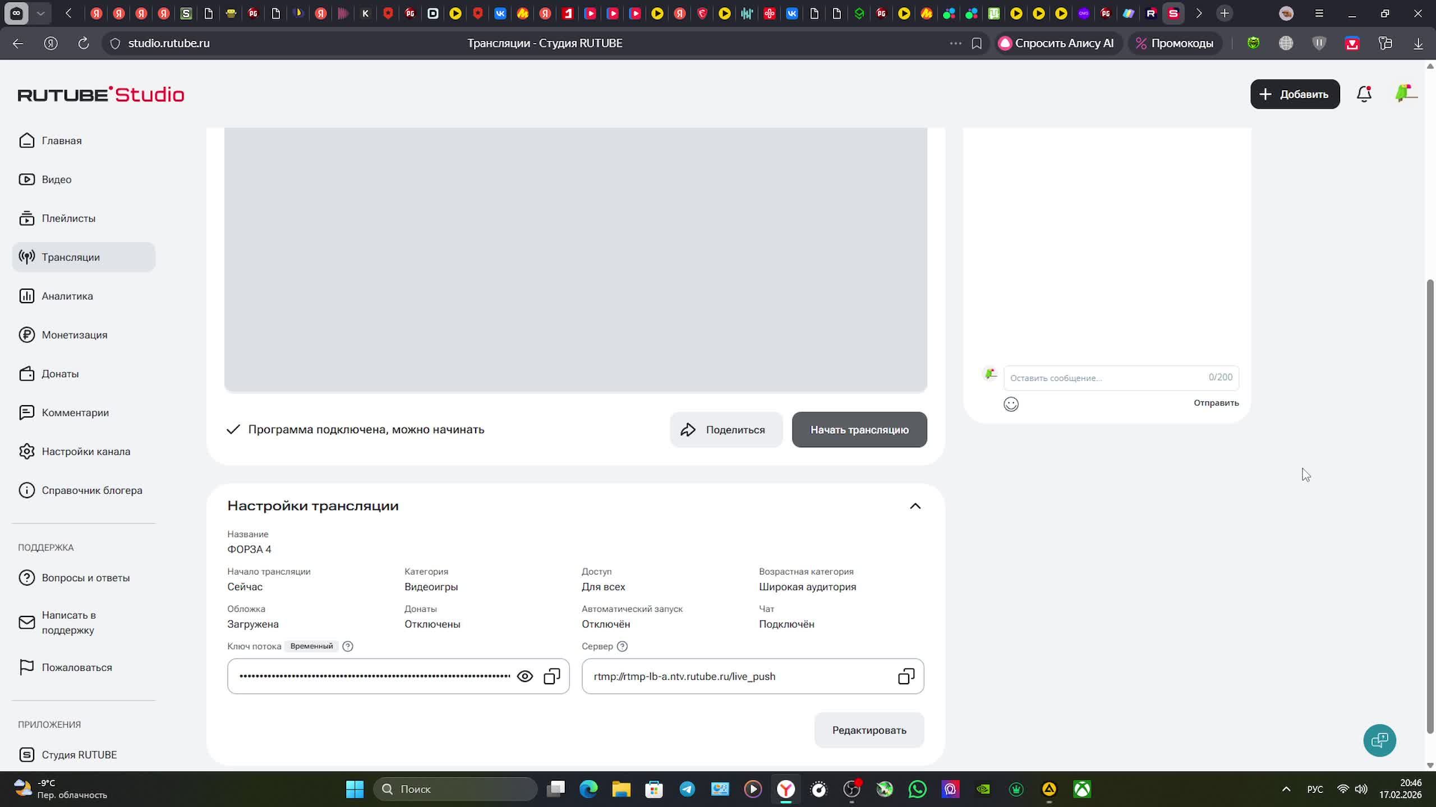
Task: Reveal the hidden stream key with eye icon
Action: point(524,676)
